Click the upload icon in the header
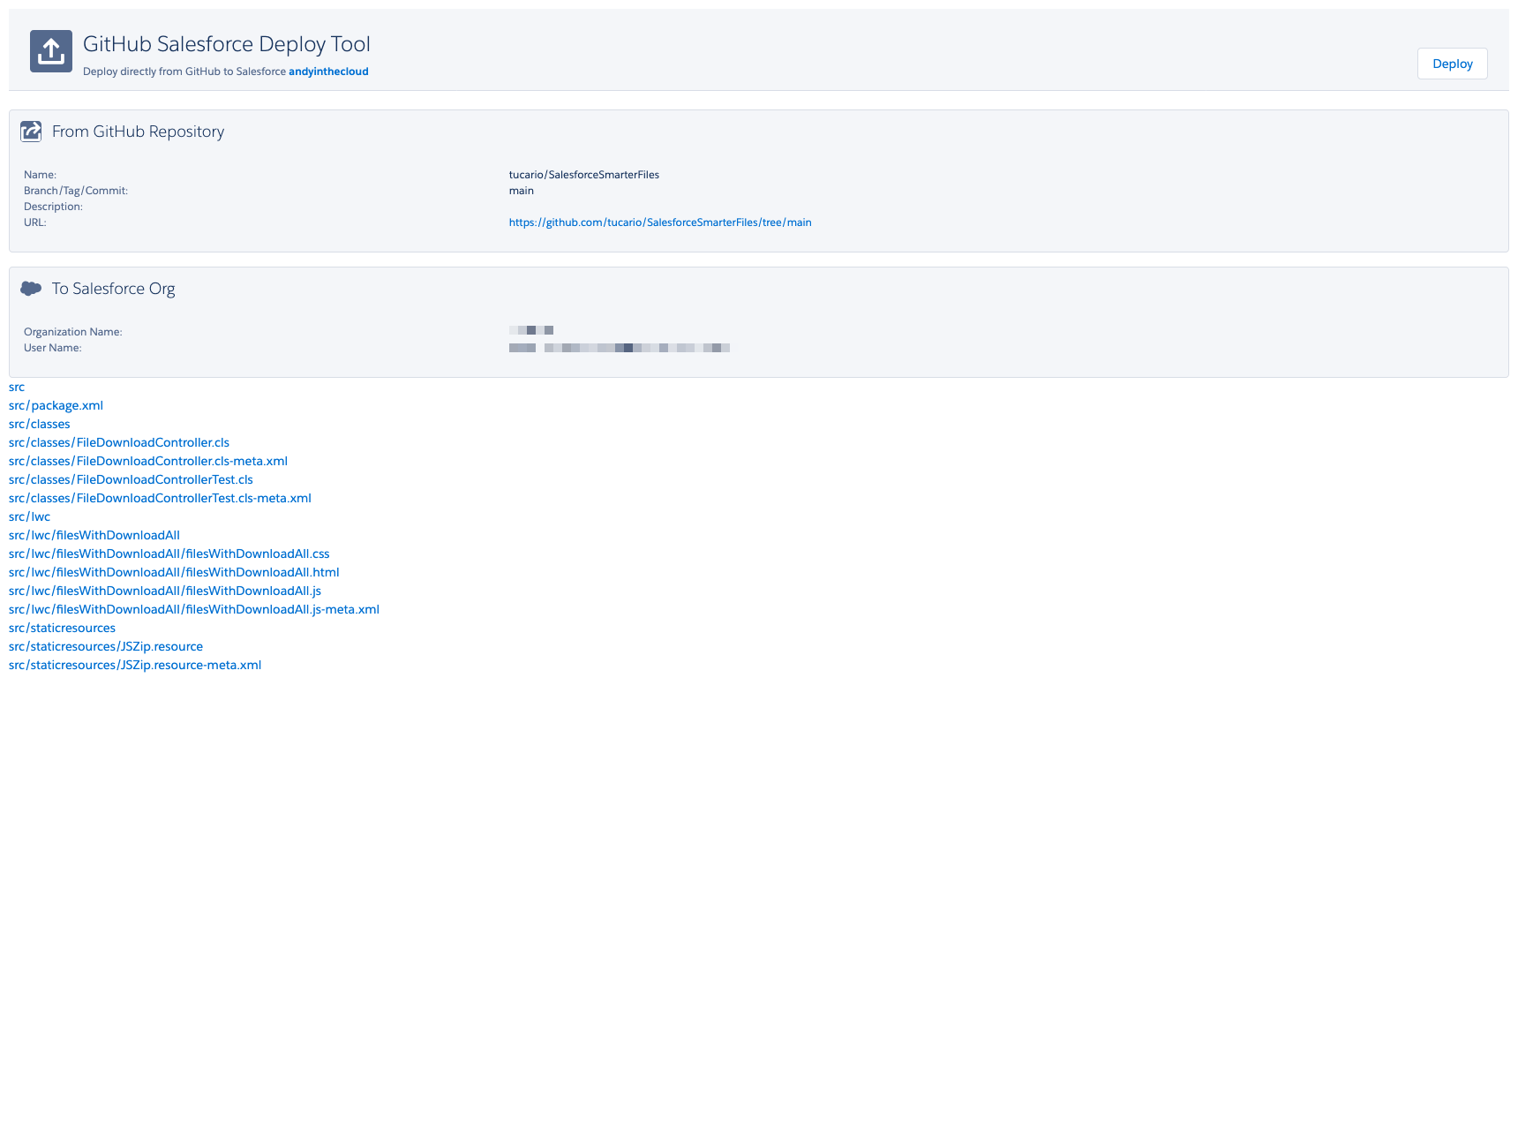Viewport: 1518px width, 1145px height. click(51, 51)
